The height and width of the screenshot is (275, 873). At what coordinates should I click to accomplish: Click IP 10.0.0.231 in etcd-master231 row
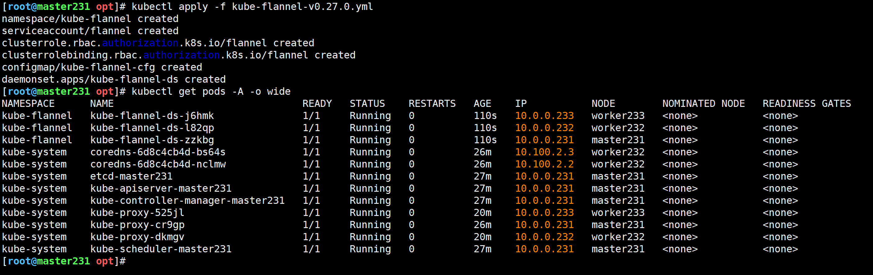[544, 177]
